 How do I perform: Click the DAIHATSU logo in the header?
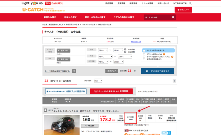54,3
